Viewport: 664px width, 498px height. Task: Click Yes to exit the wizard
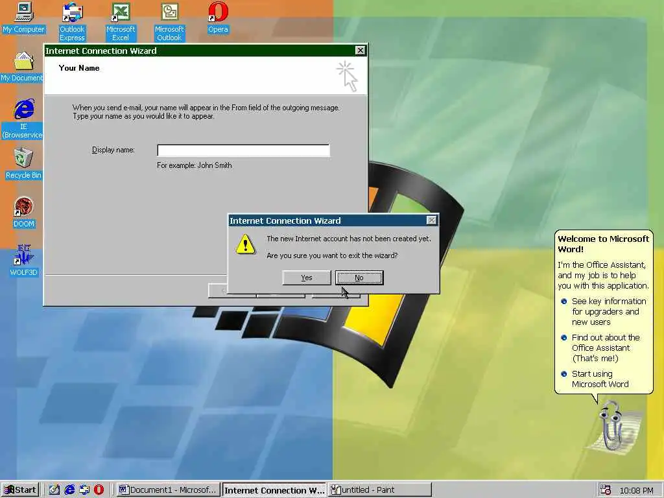pyautogui.click(x=307, y=278)
